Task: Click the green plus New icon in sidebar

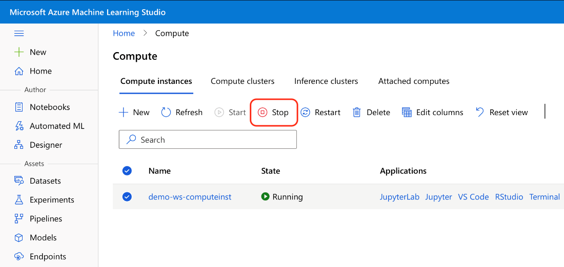Action: 18,52
